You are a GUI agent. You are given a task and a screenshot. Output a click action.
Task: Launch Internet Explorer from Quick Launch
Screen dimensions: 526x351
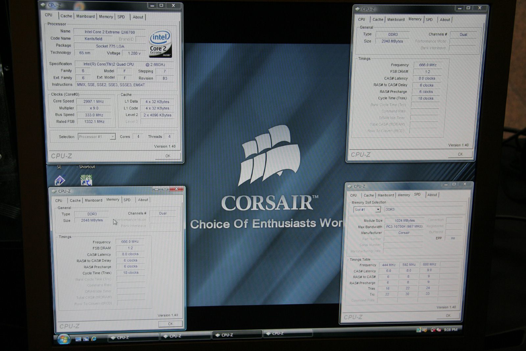pyautogui.click(x=94, y=338)
